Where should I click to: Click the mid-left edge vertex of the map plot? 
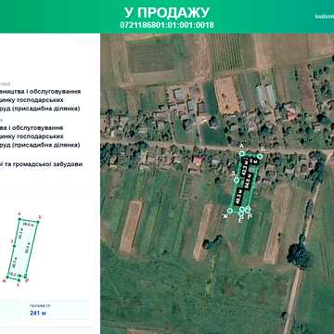click(237, 180)
